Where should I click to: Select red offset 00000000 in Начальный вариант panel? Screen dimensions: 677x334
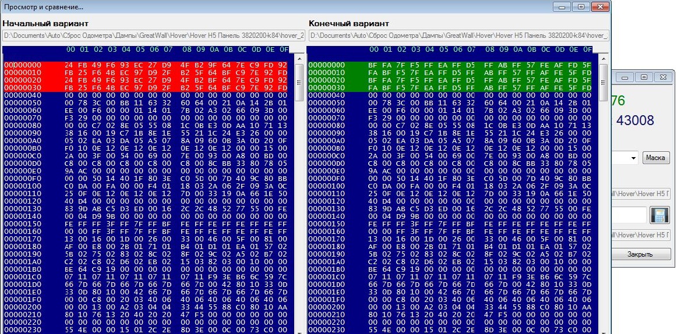tap(23, 65)
